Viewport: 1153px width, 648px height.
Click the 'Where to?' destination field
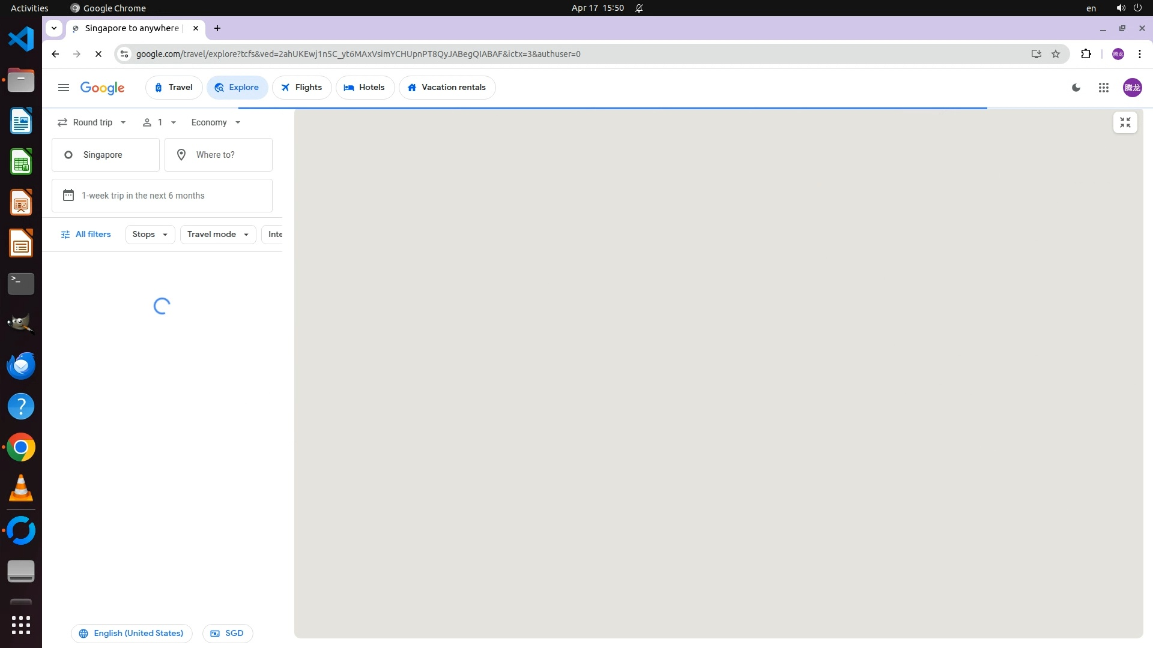click(219, 155)
